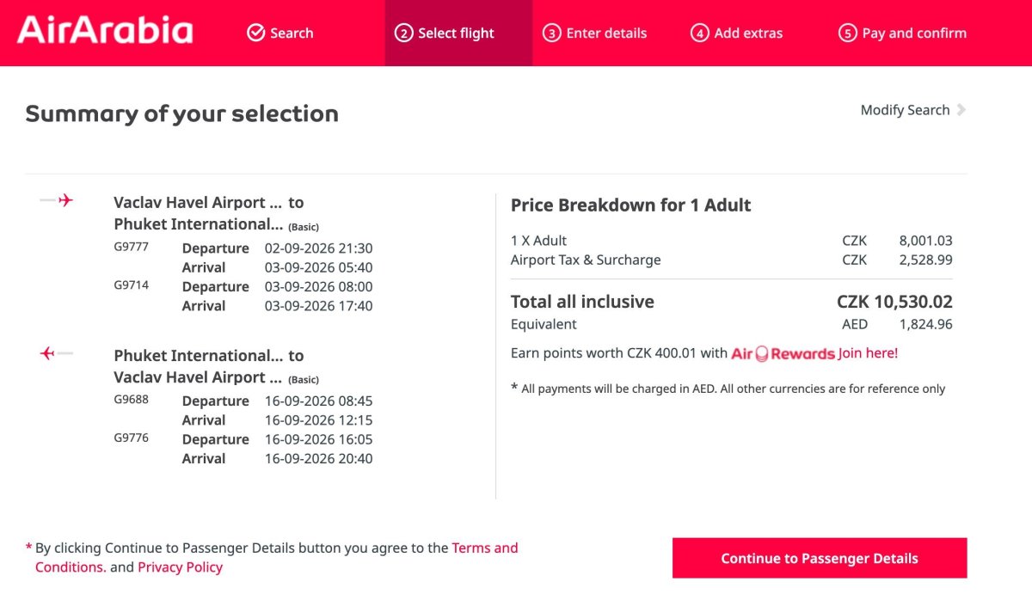Click the step 4 circle icon
This screenshot has width=1032, height=606.
[x=699, y=33]
